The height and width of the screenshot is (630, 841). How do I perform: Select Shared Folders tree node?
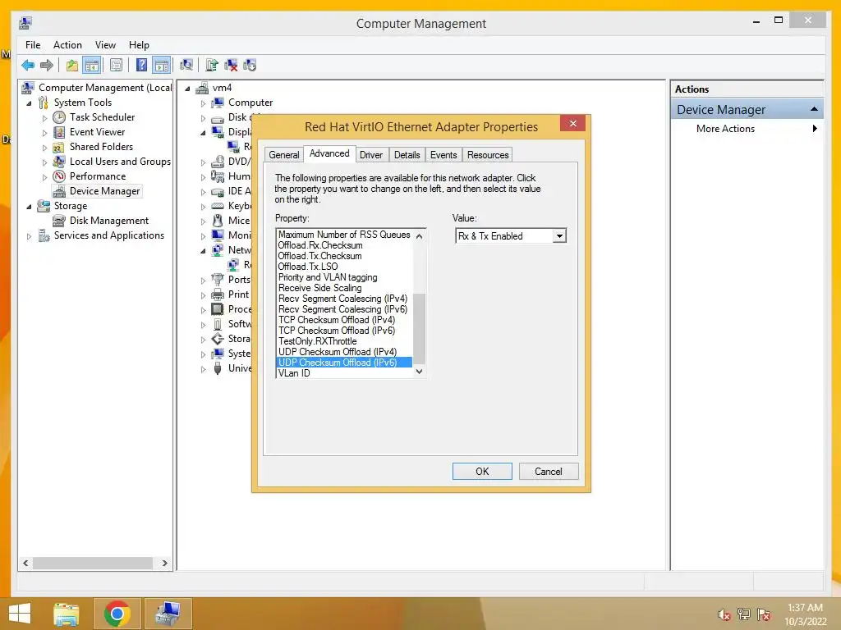point(101,147)
